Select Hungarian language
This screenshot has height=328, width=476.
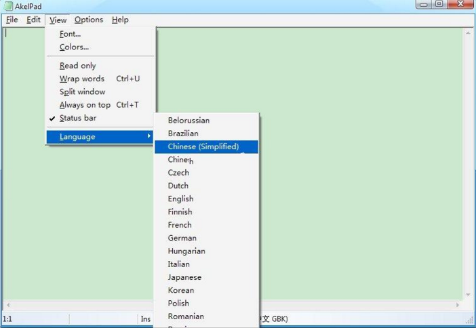click(x=206, y=251)
